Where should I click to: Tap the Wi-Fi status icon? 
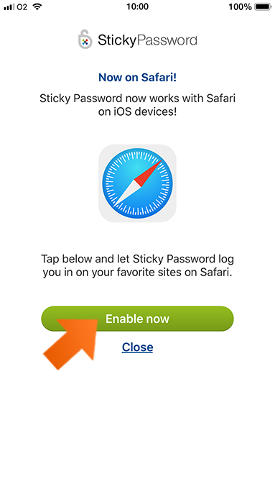(x=37, y=6)
